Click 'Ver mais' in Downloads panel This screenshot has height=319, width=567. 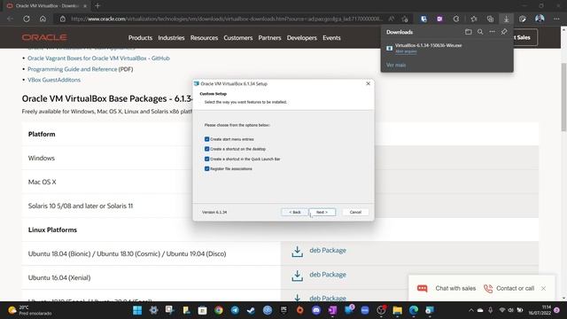(x=396, y=65)
